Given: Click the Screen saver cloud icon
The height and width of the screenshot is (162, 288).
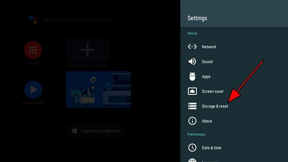Looking at the screenshot, I should point(192,91).
